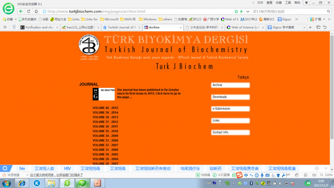
Task: Open the 网址大全 bookmark
Action: tap(58, 19)
